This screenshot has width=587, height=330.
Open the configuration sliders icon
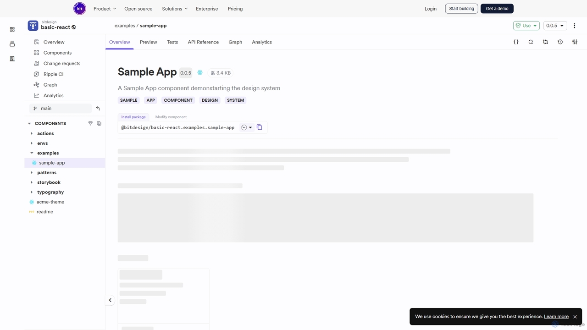coord(575,42)
